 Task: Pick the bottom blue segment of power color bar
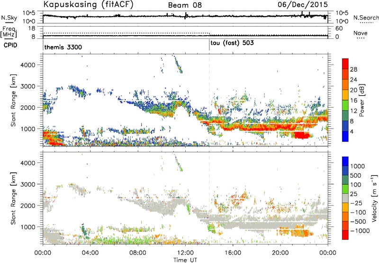[345, 137]
